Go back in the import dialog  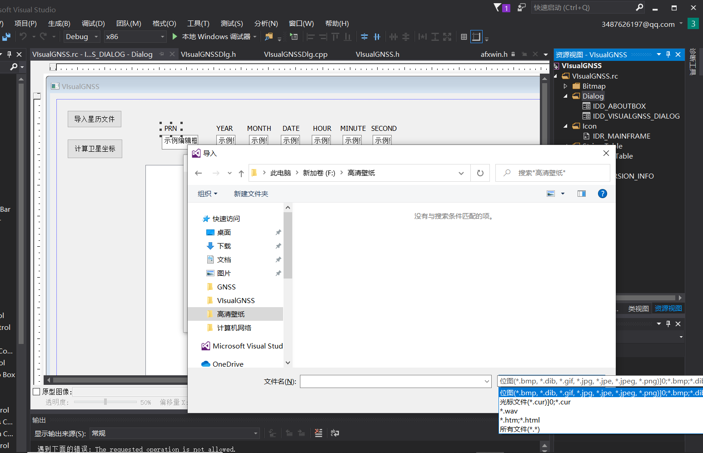199,173
